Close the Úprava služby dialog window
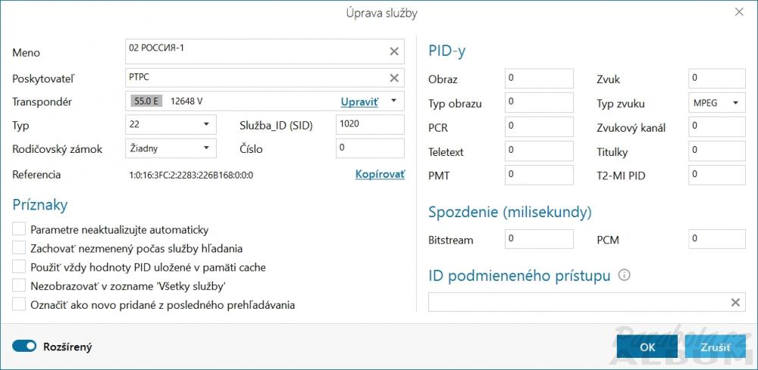This screenshot has height=370, width=758. coord(739,12)
